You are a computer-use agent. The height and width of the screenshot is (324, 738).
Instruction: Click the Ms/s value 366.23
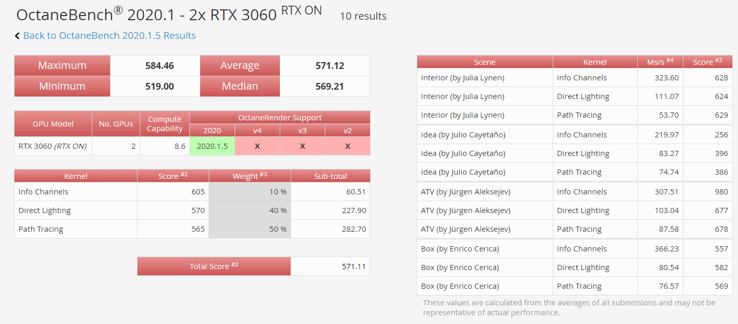667,249
